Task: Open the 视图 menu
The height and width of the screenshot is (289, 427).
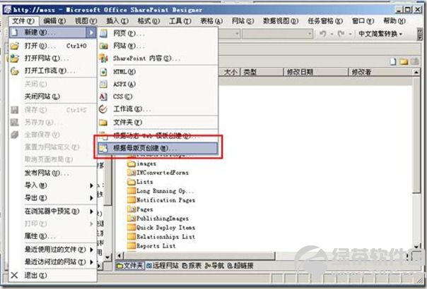Action: click(x=86, y=21)
